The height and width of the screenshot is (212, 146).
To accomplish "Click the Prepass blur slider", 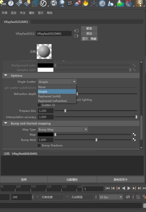I will pos(96,111).
